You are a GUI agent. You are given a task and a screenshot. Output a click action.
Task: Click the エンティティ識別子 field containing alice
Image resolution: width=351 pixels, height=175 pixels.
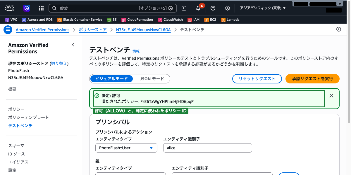208,148
